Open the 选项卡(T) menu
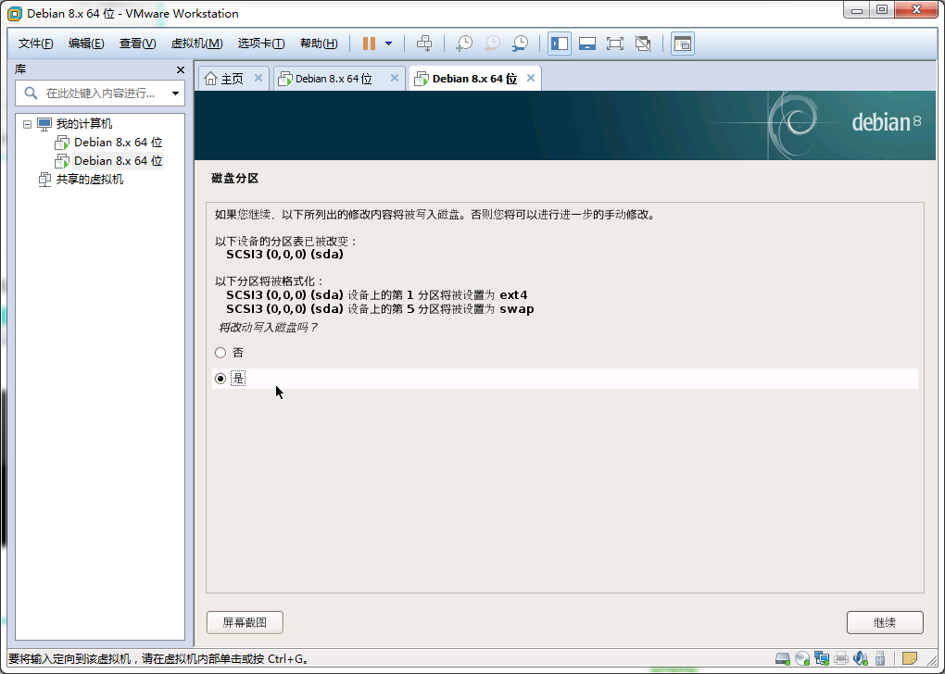 261,44
